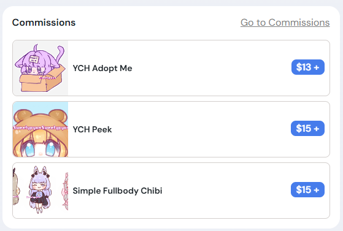Click the $15 + button for Simple Fullbody Chibi

(307, 189)
